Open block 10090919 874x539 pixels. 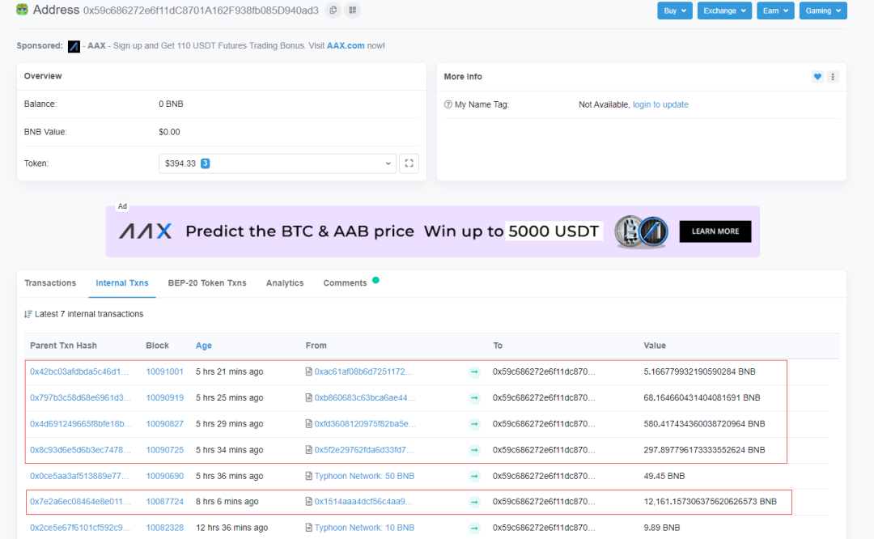[164, 397]
